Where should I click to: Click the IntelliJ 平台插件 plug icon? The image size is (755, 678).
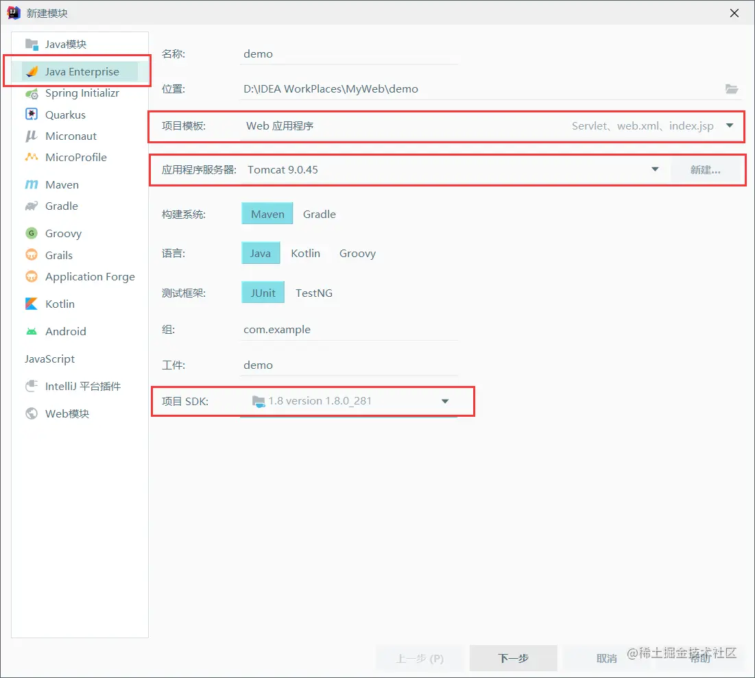coord(32,386)
